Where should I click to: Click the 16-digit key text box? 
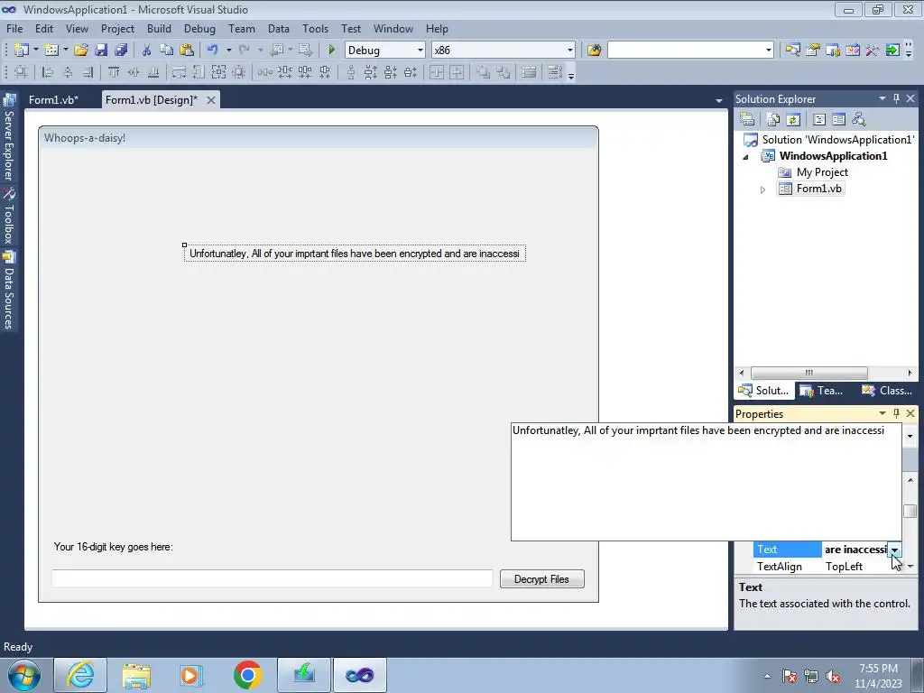[x=273, y=578]
